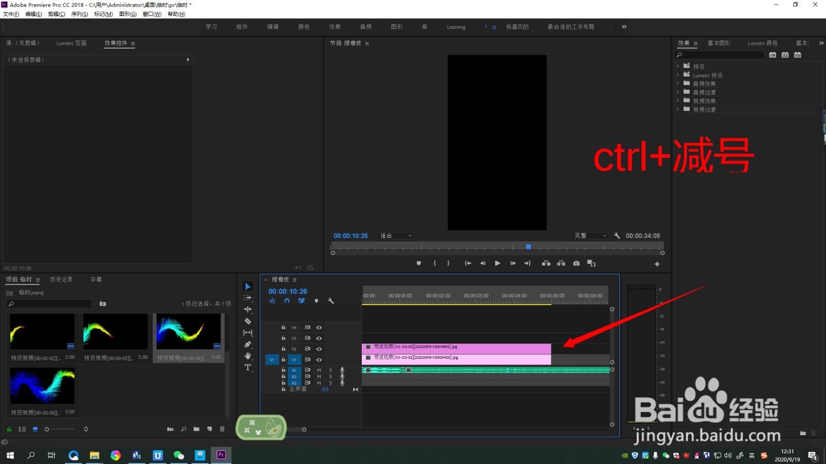Click the Lift button
Image resolution: width=826 pixels, height=464 pixels.
(x=546, y=263)
